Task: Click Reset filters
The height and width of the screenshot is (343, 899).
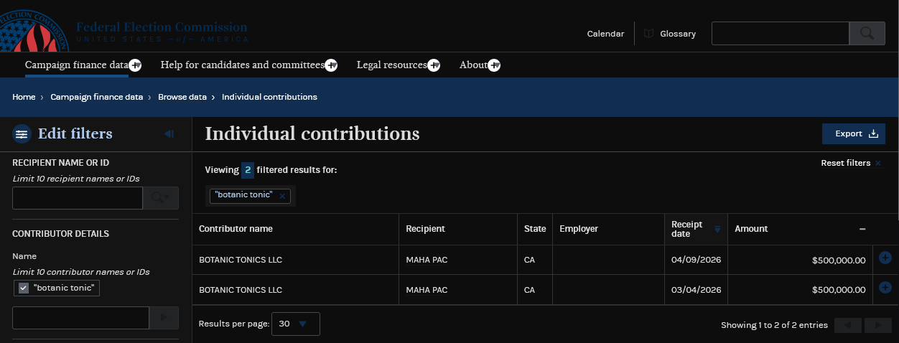Action: point(851,163)
